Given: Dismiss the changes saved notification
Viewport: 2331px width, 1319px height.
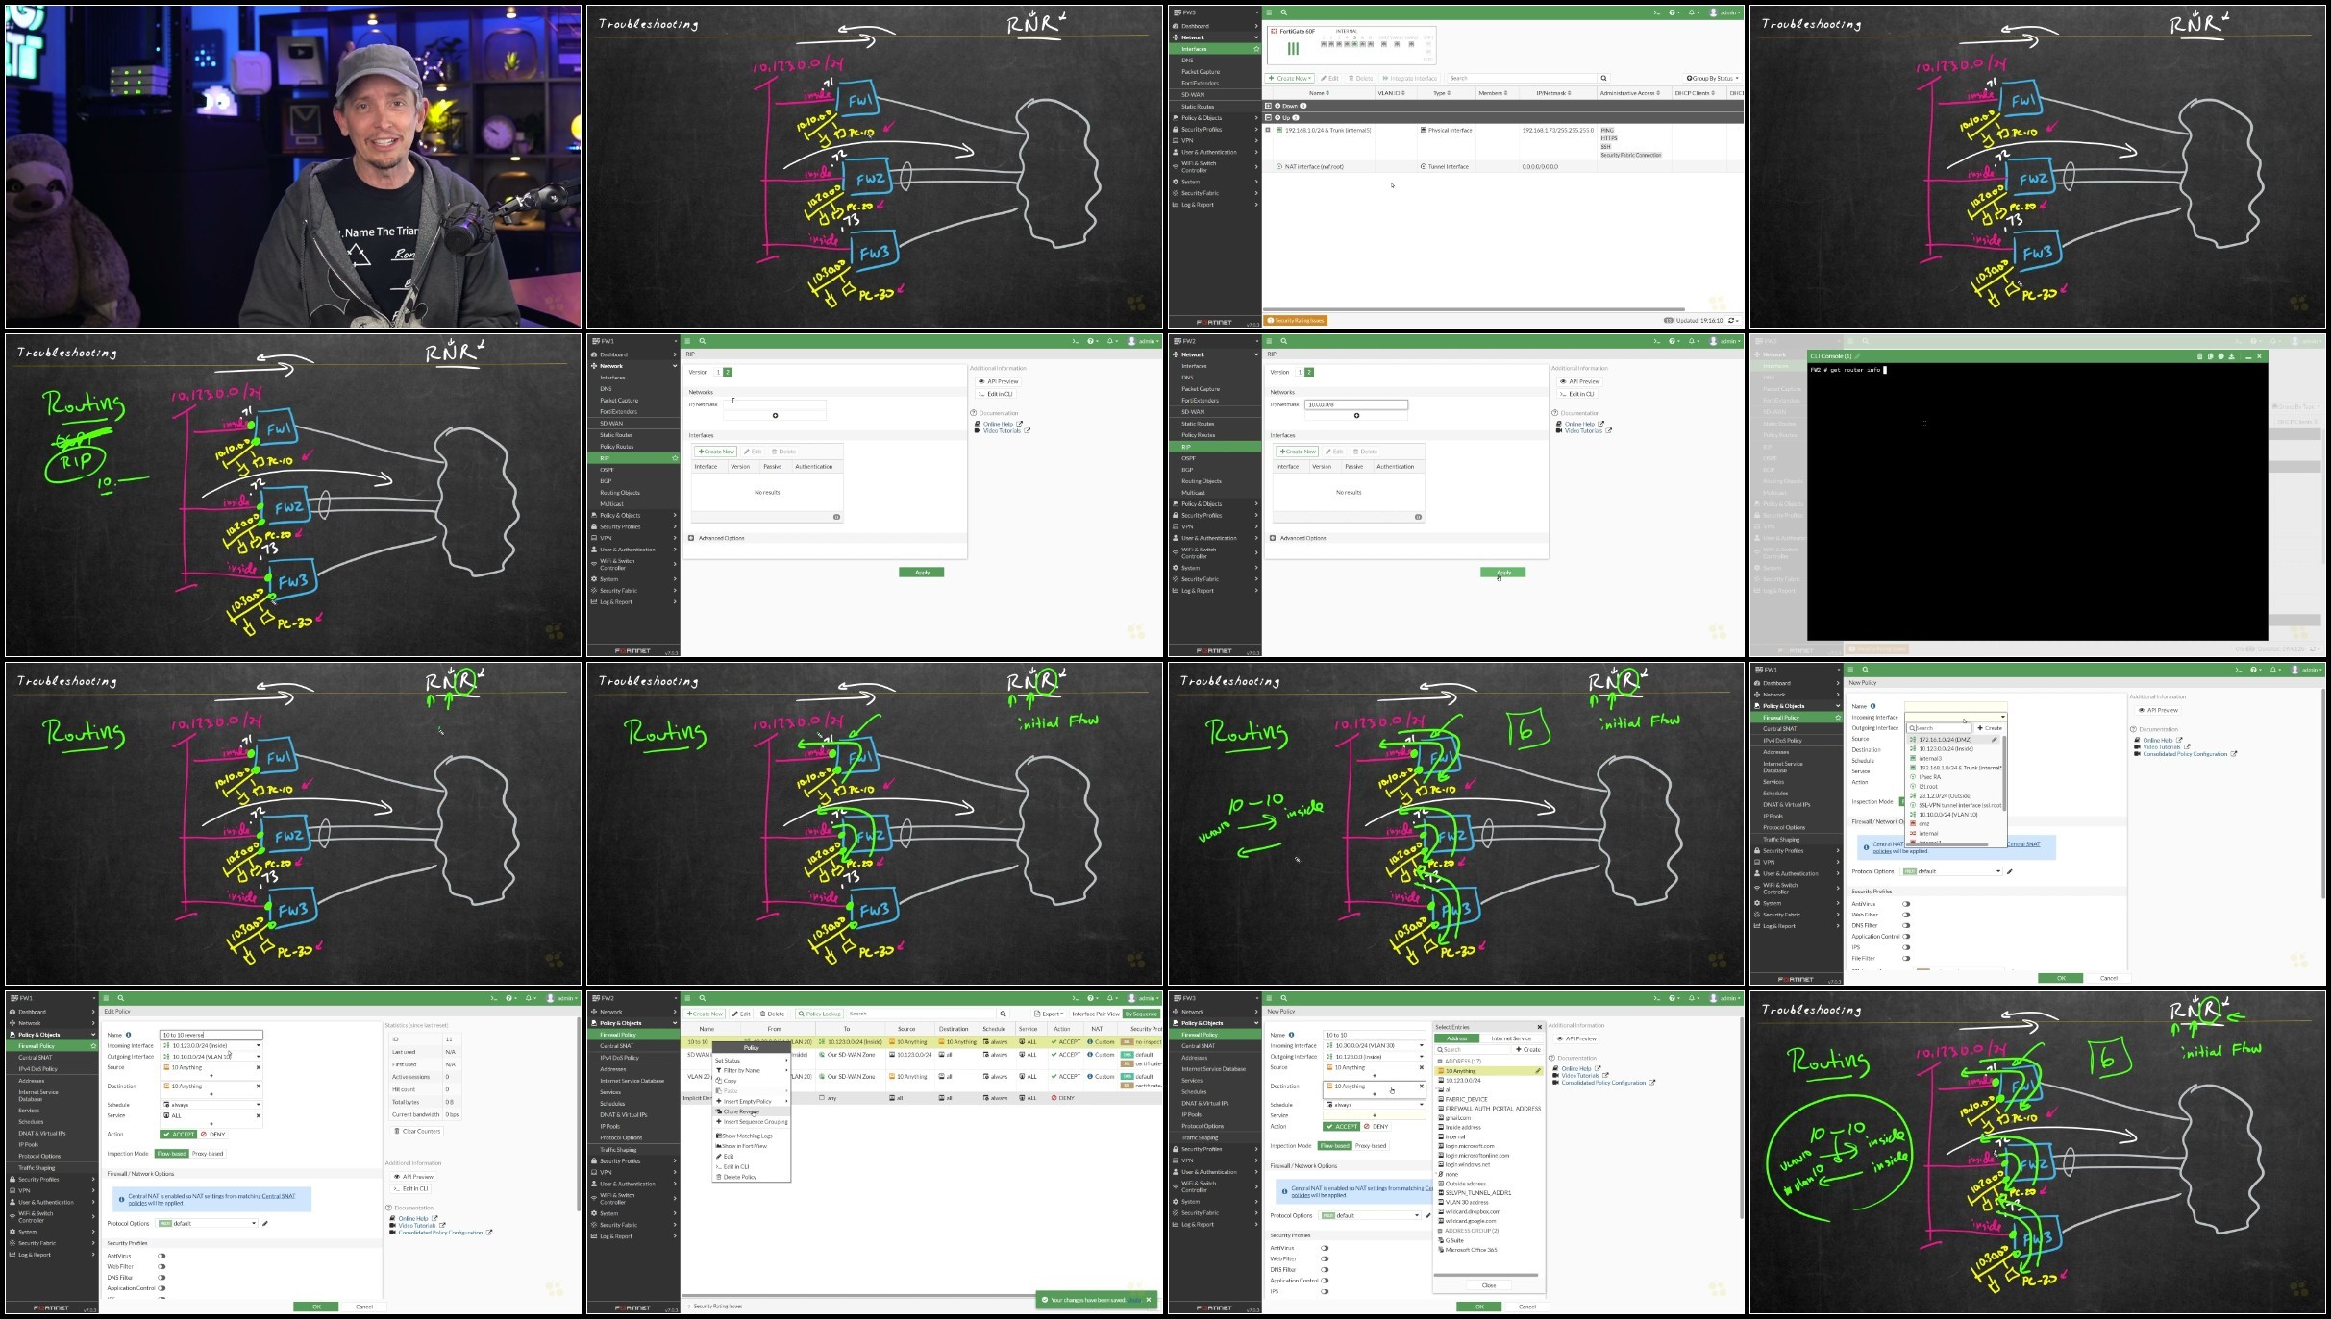Looking at the screenshot, I should [1148, 1300].
